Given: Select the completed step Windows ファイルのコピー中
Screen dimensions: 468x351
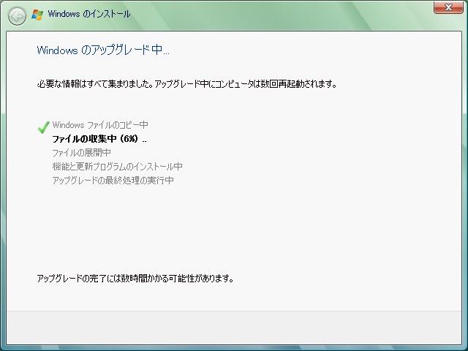Looking at the screenshot, I should tap(99, 125).
